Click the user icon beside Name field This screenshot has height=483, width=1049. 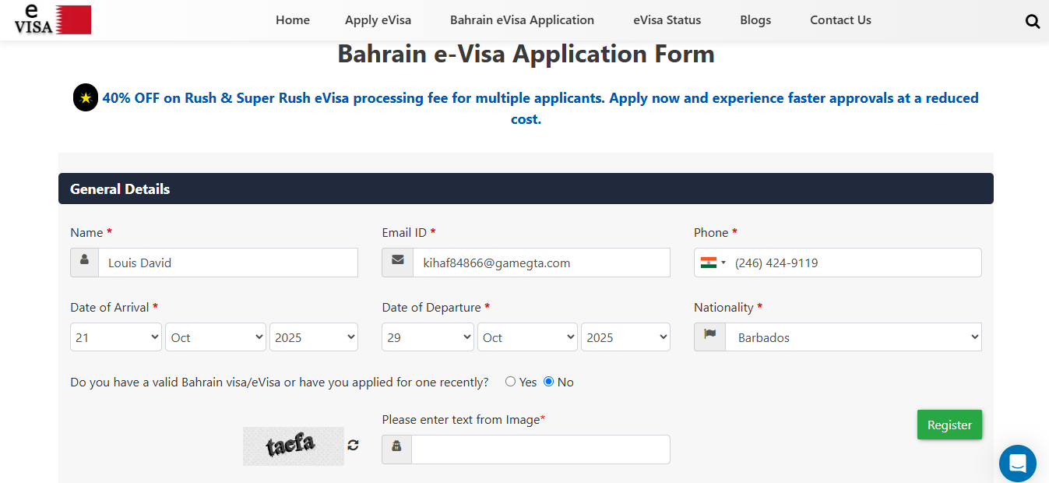(x=84, y=263)
